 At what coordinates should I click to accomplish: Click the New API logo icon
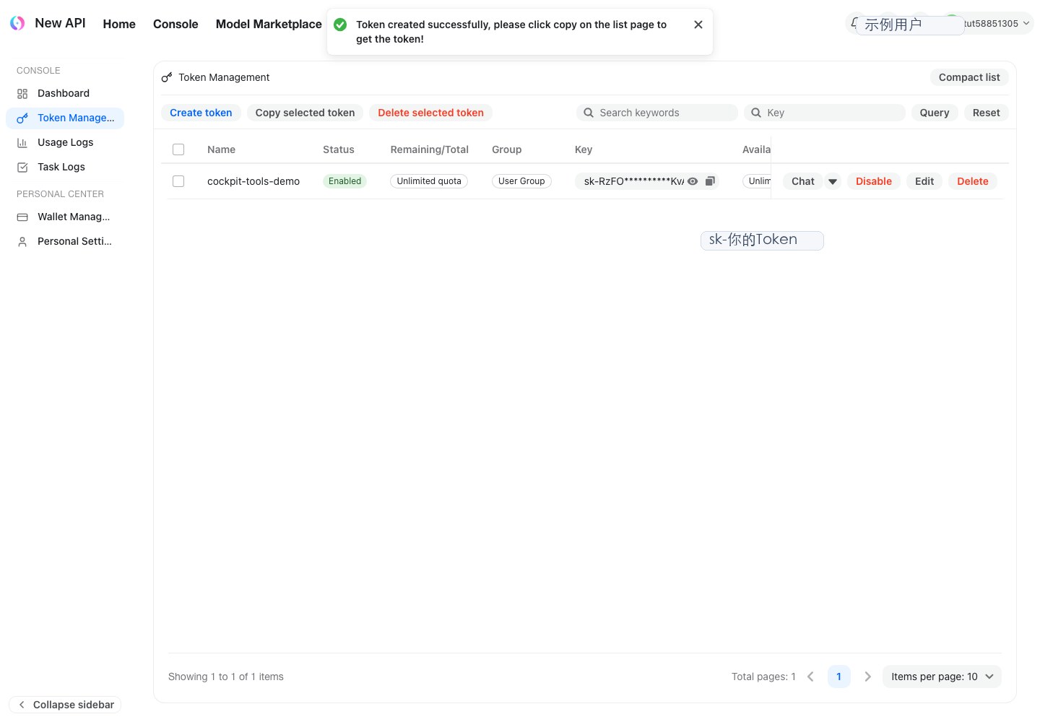pyautogui.click(x=17, y=23)
